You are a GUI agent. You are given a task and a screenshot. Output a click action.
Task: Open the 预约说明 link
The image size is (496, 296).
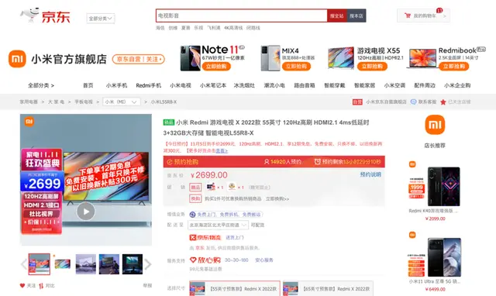(370, 174)
